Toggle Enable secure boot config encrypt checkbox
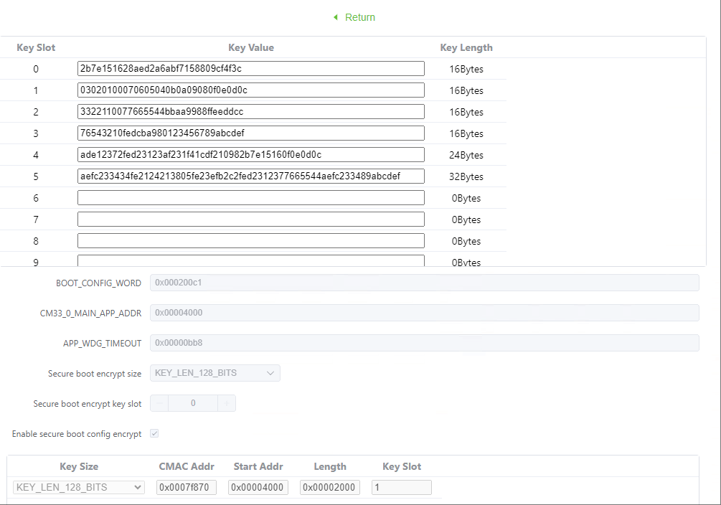 154,434
